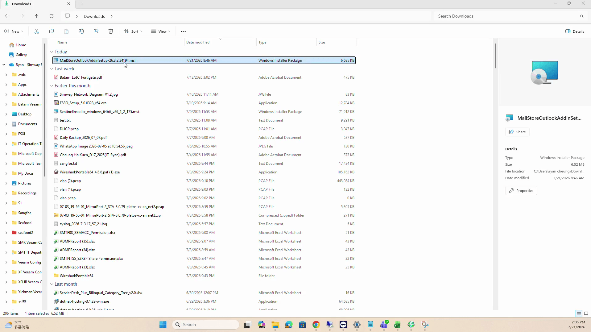Select Batam_LotC_Fortigate.pdf file
Image resolution: width=591 pixels, height=332 pixels.
(x=204, y=77)
